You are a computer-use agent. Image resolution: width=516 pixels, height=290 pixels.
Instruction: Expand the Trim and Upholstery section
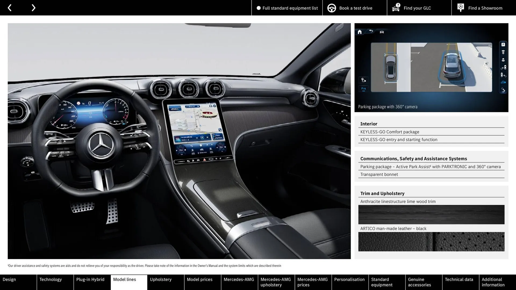(x=382, y=193)
